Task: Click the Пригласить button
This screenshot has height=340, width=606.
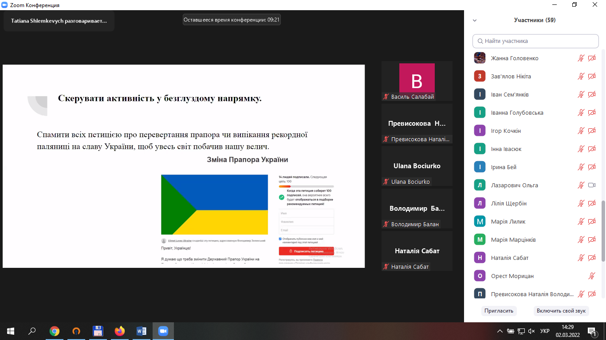Action: point(499,311)
